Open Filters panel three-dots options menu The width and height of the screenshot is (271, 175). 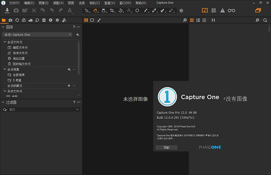pyautogui.click(x=79, y=102)
